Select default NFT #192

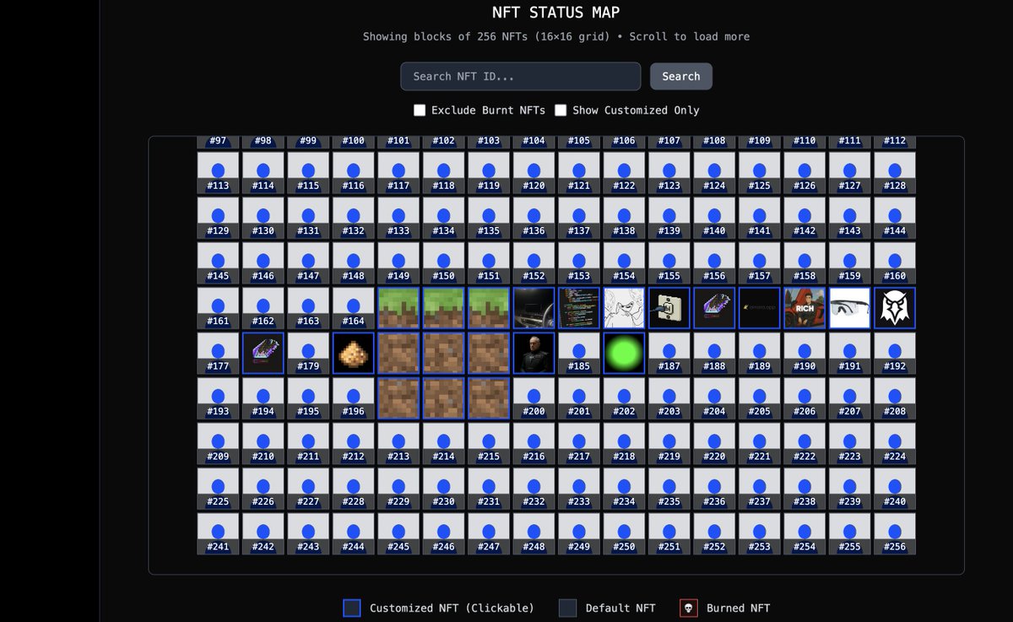895,353
